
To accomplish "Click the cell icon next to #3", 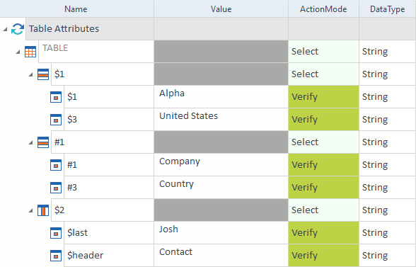I will click(56, 188).
